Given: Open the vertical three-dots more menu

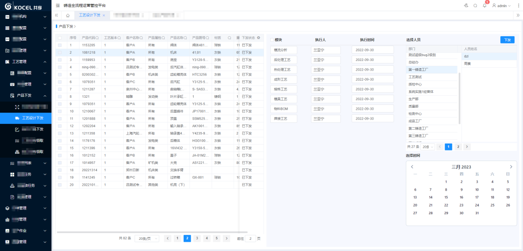Looking at the screenshot, I should coord(518,6).
